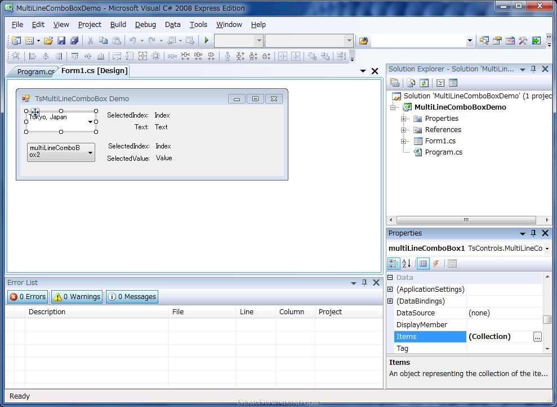The image size is (557, 407).
Task: Click the Save All toolbar icon
Action: [74, 41]
